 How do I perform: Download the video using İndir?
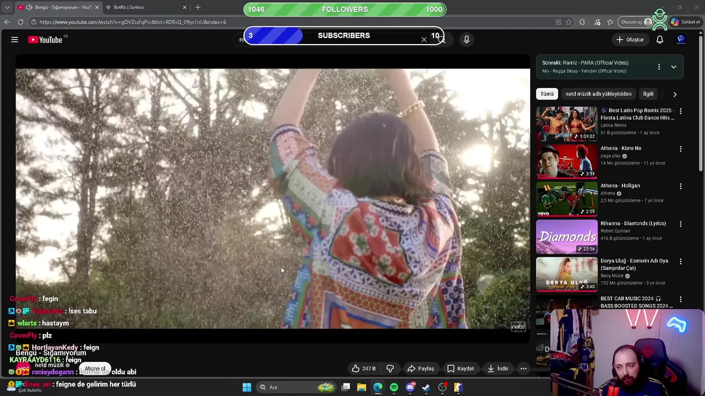(x=497, y=369)
